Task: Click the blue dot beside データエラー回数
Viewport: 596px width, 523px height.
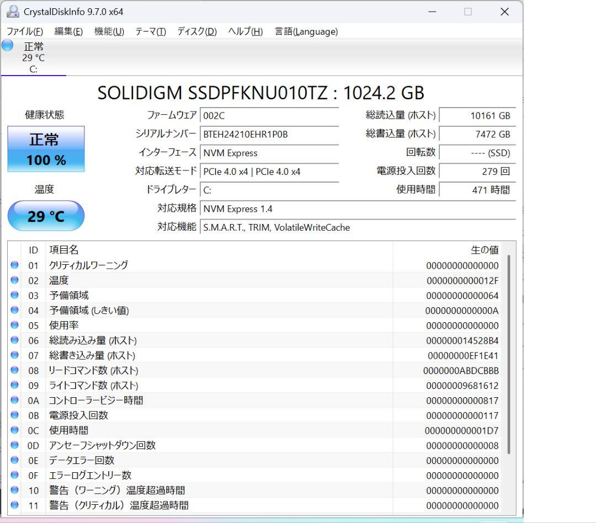Action: pos(14,460)
